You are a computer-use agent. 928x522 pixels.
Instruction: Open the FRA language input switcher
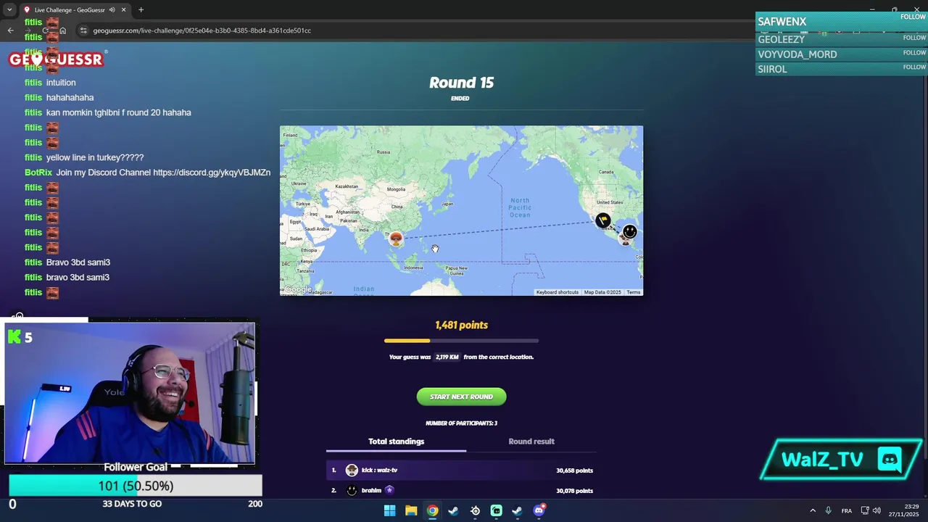[846, 510]
